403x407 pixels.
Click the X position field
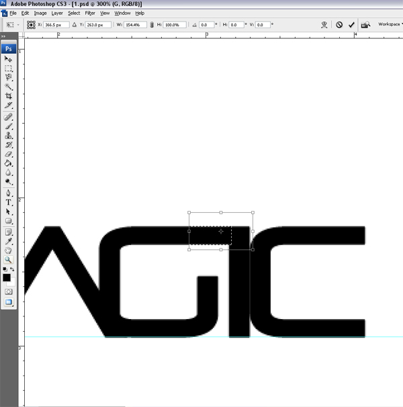(x=56, y=25)
